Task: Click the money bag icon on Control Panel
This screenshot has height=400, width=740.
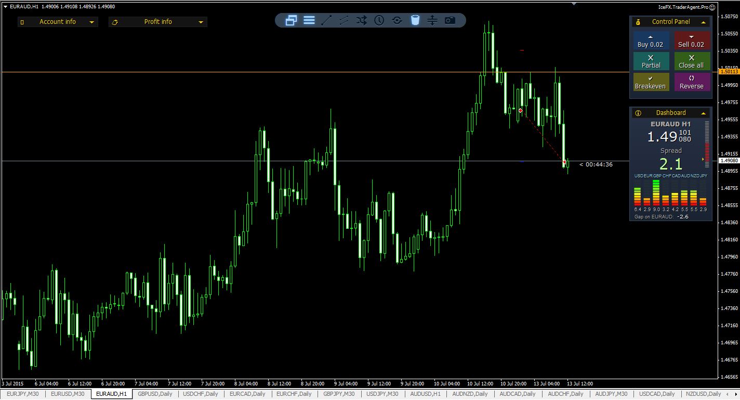Action: pos(638,22)
